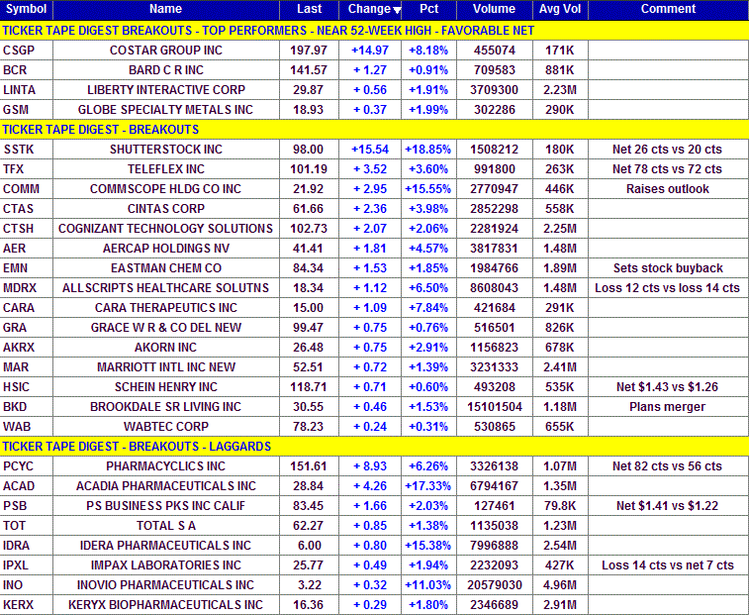Click comment Net $1.43 vs $1.26
Screen dimensions: 749x615
[x=667, y=387]
